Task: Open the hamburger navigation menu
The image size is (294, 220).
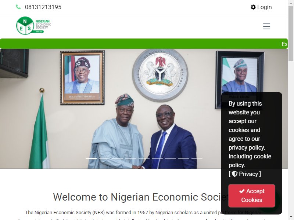Action: point(266,26)
